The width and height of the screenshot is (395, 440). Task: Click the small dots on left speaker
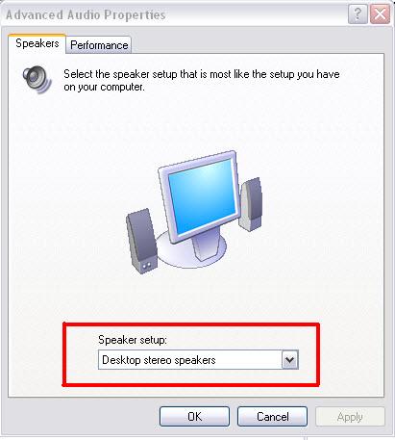[x=147, y=266]
